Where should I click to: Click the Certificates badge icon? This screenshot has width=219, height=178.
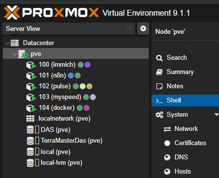pyautogui.click(x=167, y=143)
